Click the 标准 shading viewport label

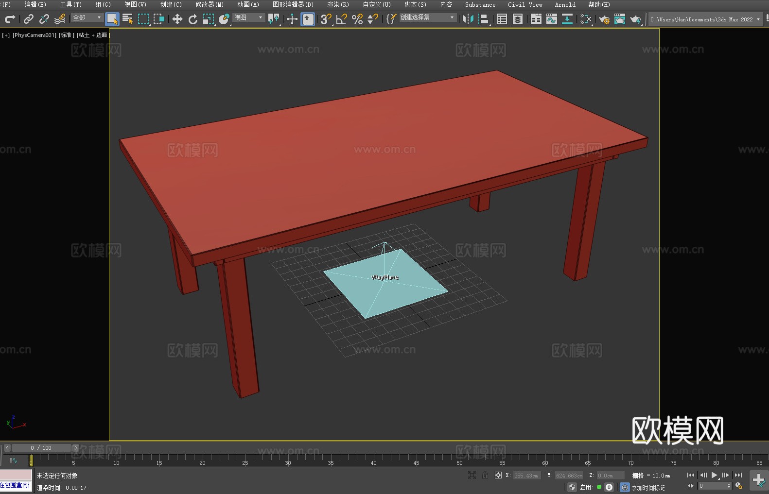point(67,35)
